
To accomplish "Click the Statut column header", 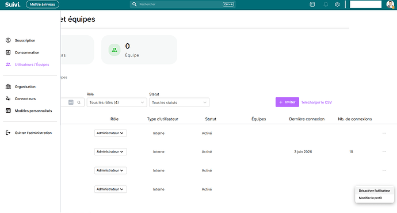I will pyautogui.click(x=211, y=119).
